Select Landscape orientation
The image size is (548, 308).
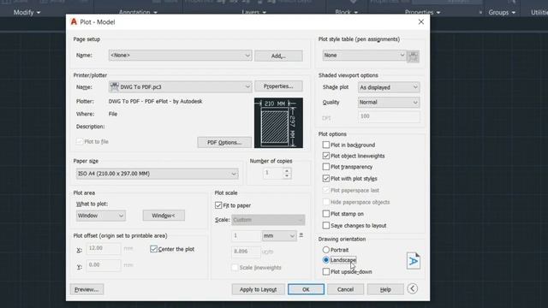point(325,260)
